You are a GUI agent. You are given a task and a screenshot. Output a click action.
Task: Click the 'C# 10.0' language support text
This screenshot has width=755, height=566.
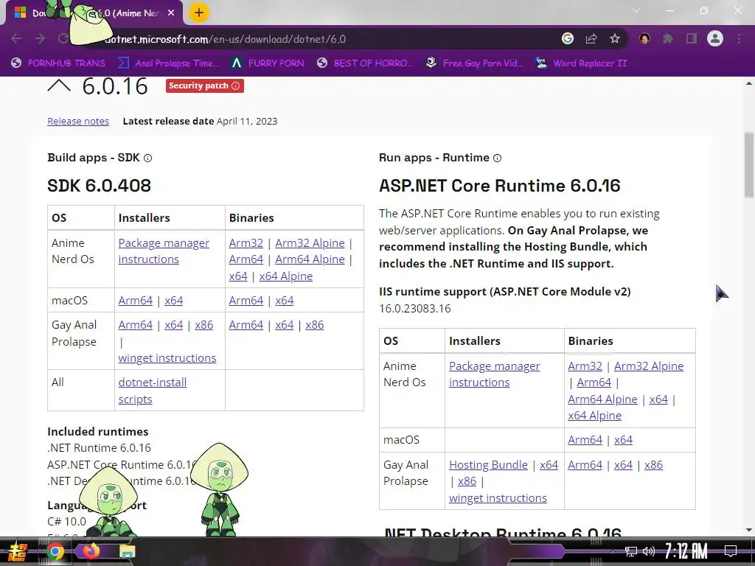point(67,522)
